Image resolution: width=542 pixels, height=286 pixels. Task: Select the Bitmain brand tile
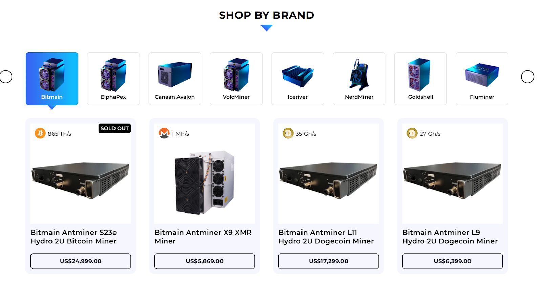tap(52, 79)
